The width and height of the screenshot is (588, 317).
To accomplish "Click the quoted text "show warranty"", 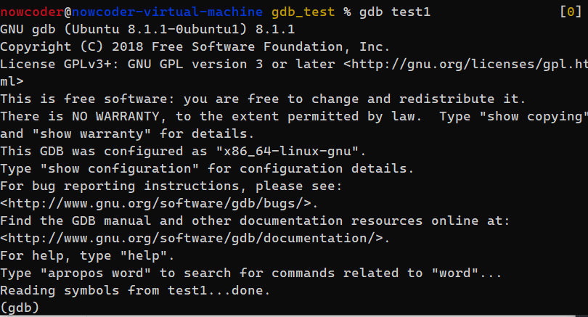I will pyautogui.click(x=91, y=133).
